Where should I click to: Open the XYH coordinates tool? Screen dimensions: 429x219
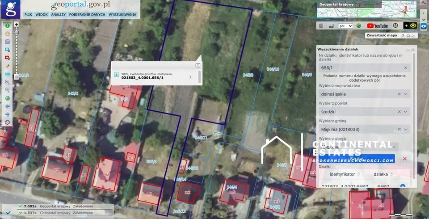(8, 74)
